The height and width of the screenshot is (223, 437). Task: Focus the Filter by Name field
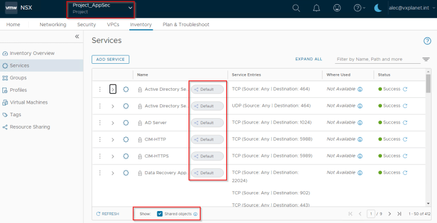377,59
